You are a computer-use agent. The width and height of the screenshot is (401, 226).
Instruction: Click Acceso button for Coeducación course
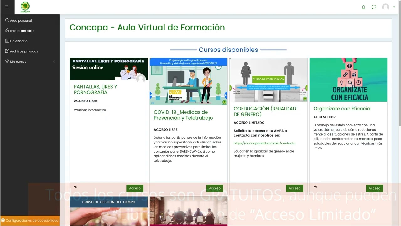coord(294,188)
